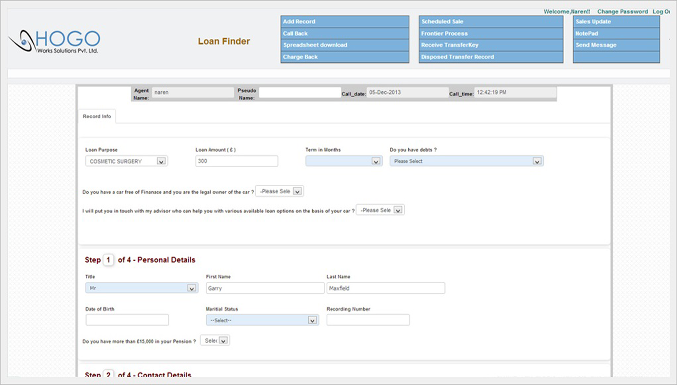Screen dimensions: 677x385
Task: Click the Date of Birth field
Action: [127, 320]
